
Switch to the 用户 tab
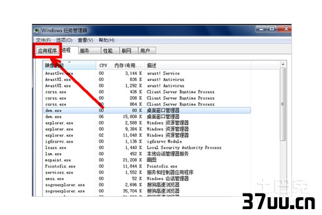point(147,51)
